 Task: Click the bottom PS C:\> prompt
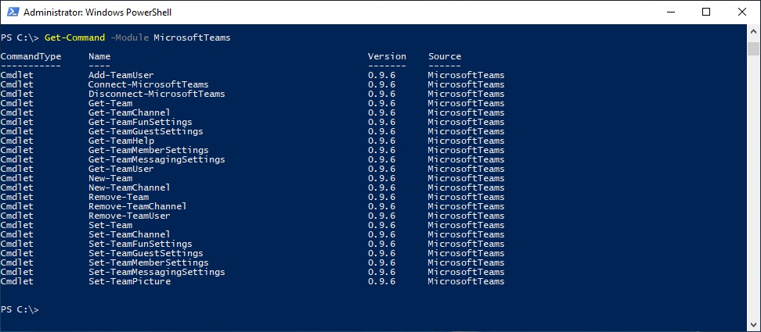[x=20, y=310]
